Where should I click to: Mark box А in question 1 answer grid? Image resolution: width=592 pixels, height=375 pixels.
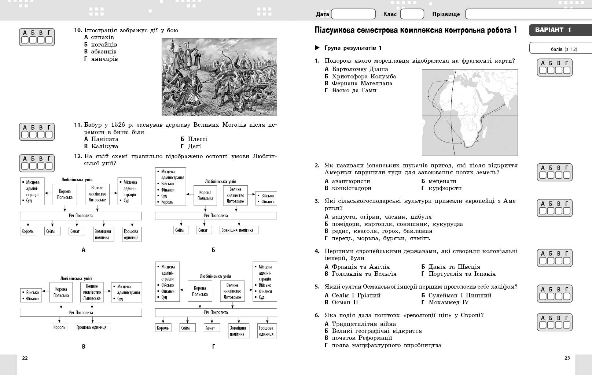point(543,70)
